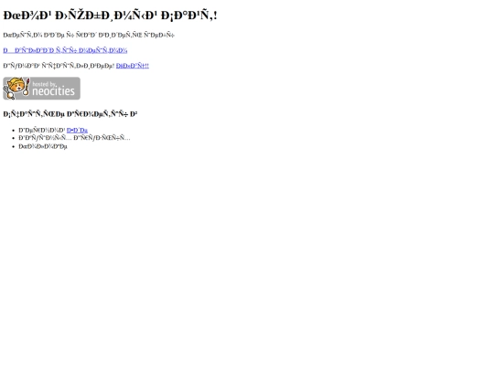
Task: Click the large garbled page heading ending in '!'
Action: 111,16
